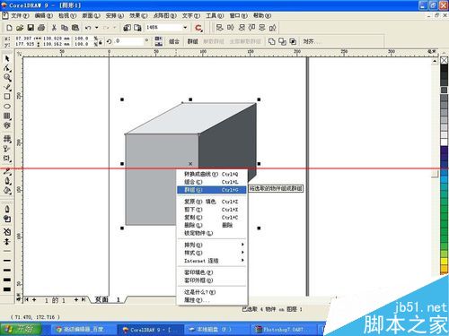Pick the cyan swatch in the color palette
The image size is (449, 336).
[444, 180]
